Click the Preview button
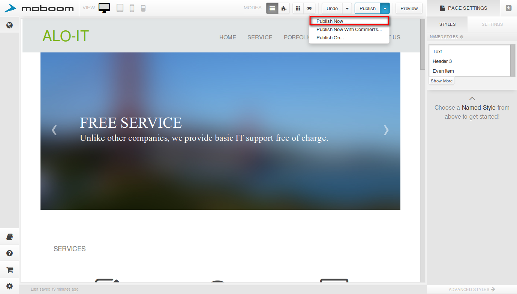Image resolution: width=517 pixels, height=294 pixels. [409, 8]
